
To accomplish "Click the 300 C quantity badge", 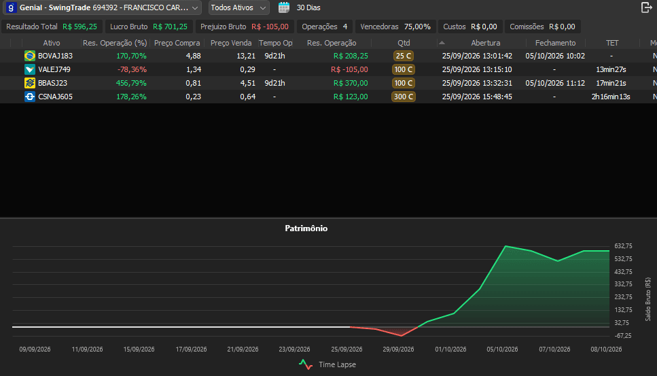I will click(404, 97).
